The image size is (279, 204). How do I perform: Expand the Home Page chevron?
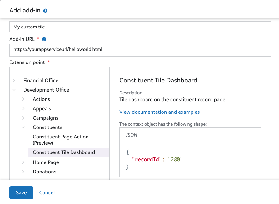(23, 162)
